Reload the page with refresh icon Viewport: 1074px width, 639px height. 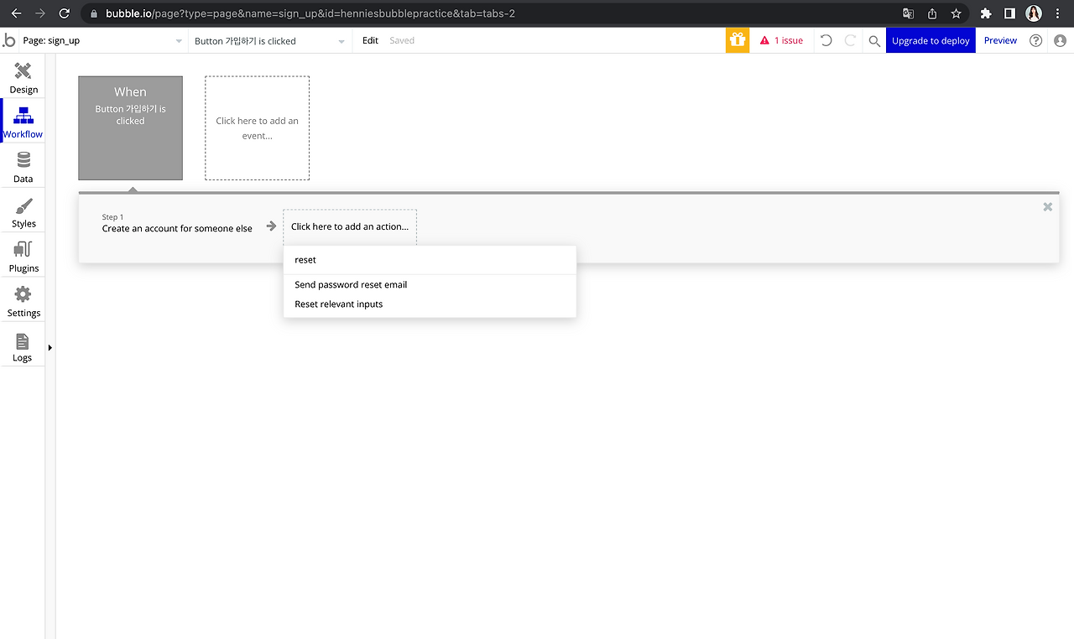[x=65, y=13]
